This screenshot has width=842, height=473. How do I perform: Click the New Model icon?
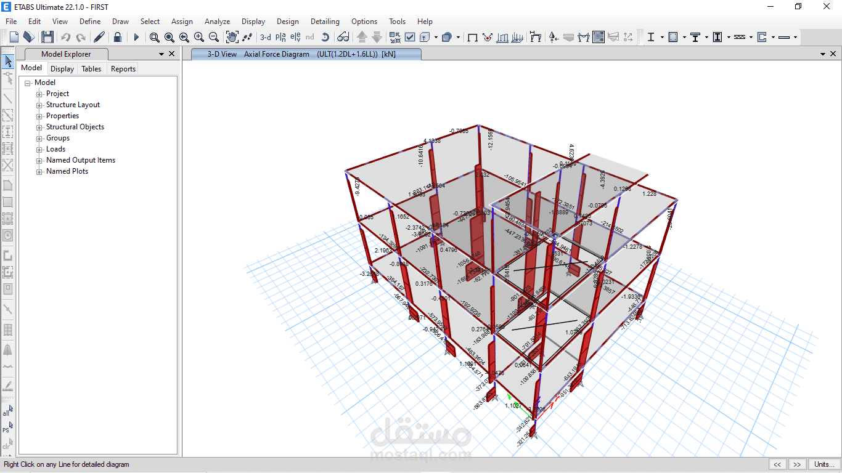(14, 37)
